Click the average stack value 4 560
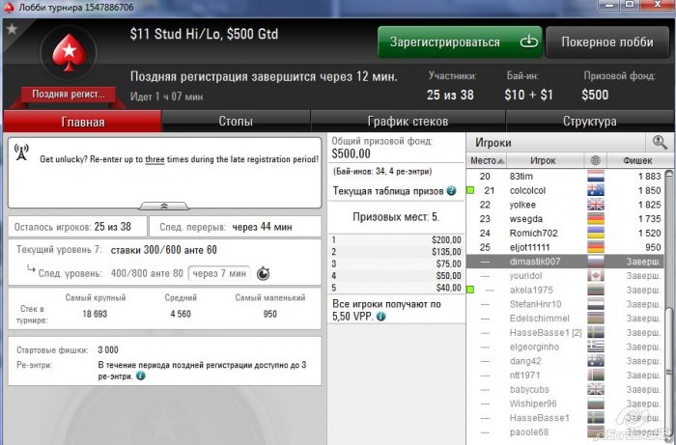Viewport: 676px width, 445px height. pos(181,314)
